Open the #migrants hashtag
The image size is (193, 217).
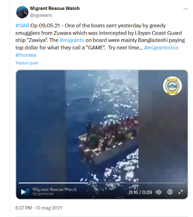[x=72, y=40]
